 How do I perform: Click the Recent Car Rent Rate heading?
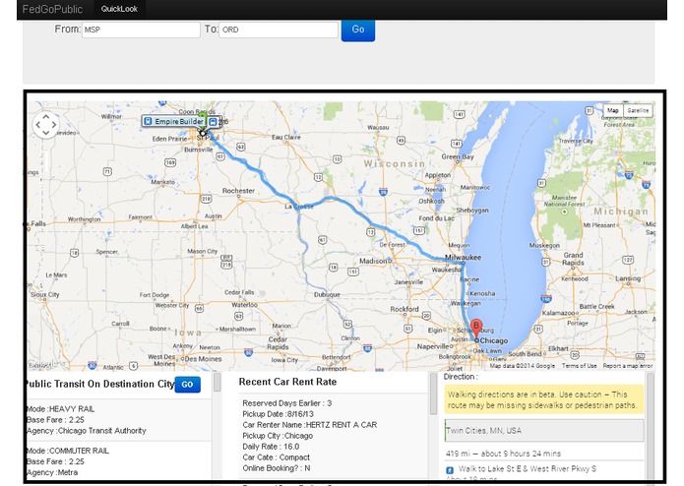pos(287,382)
